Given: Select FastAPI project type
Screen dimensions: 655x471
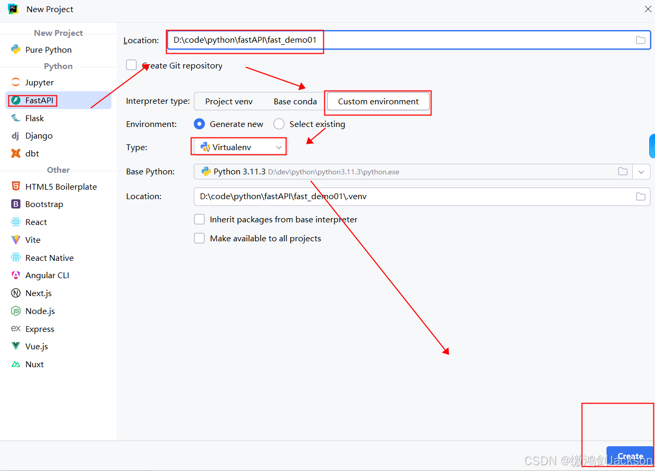Looking at the screenshot, I should click(x=58, y=100).
